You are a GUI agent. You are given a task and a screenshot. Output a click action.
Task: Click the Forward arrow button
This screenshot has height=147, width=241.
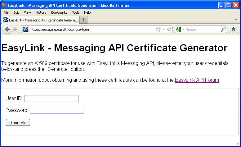point(16,29)
